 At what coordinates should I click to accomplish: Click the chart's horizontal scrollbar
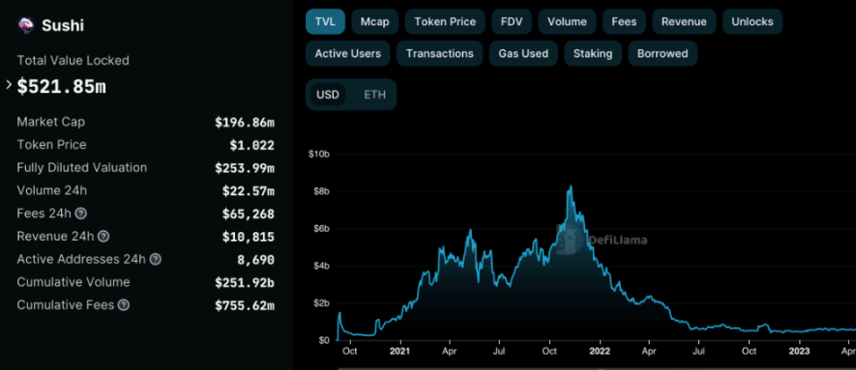point(597,368)
